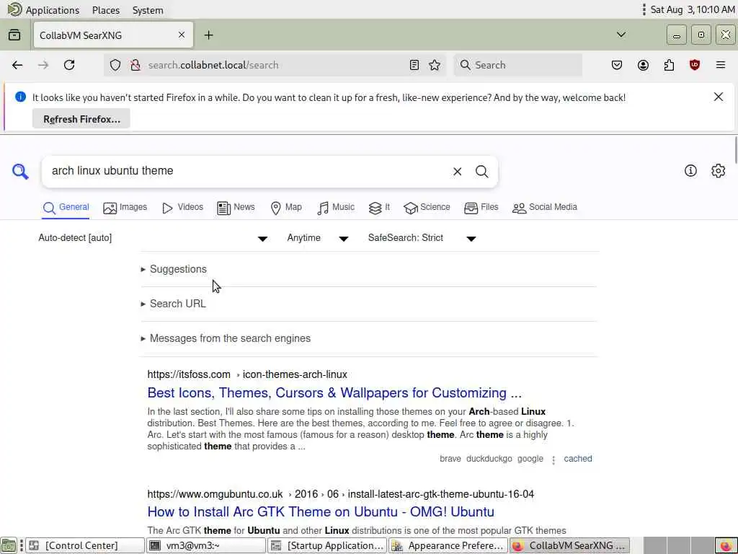Switch to Appearance Preferences in the taskbar
The height and width of the screenshot is (554, 738).
pyautogui.click(x=448, y=545)
